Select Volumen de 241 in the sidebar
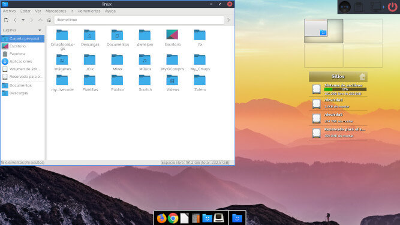 22,69
